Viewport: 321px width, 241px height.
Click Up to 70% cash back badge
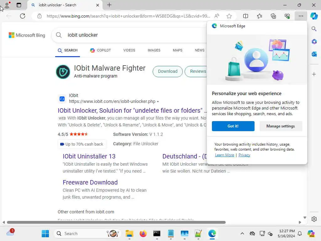[x=82, y=144]
